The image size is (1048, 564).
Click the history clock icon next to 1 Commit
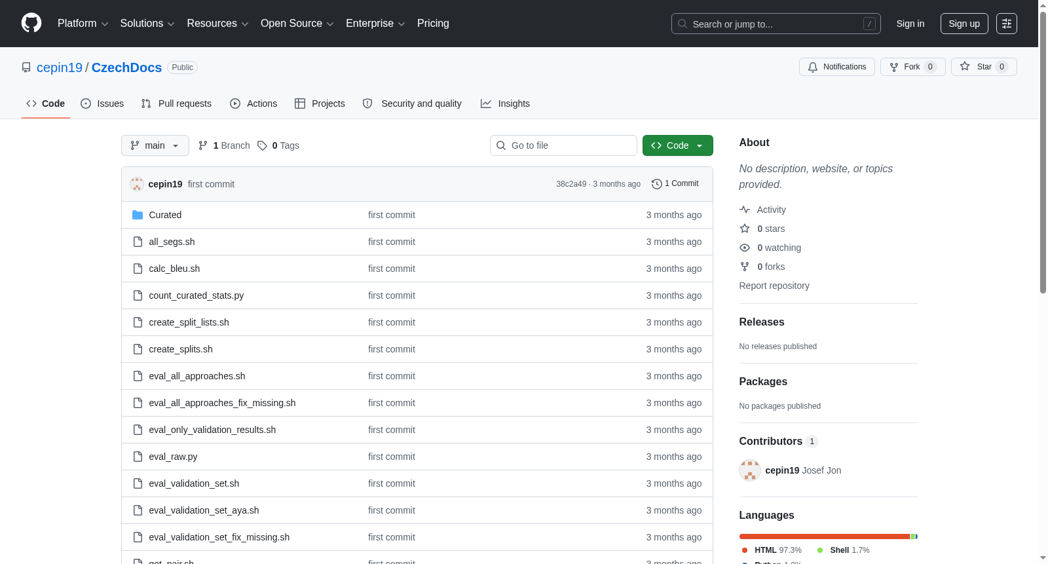(x=657, y=184)
